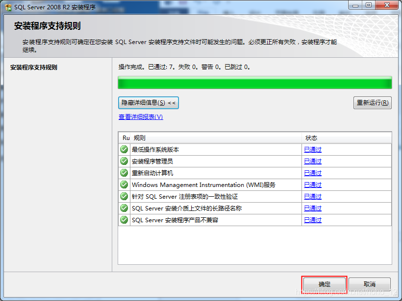Open 已通过 link for 安装介质上文件的长路径名称
402x301 pixels.
tap(313, 208)
